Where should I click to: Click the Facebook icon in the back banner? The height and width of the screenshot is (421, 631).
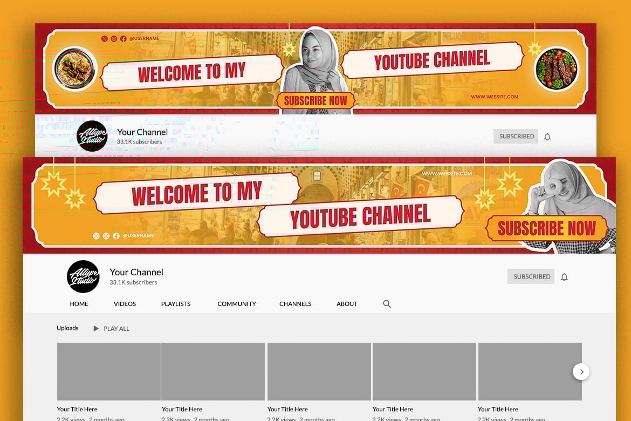[x=123, y=39]
